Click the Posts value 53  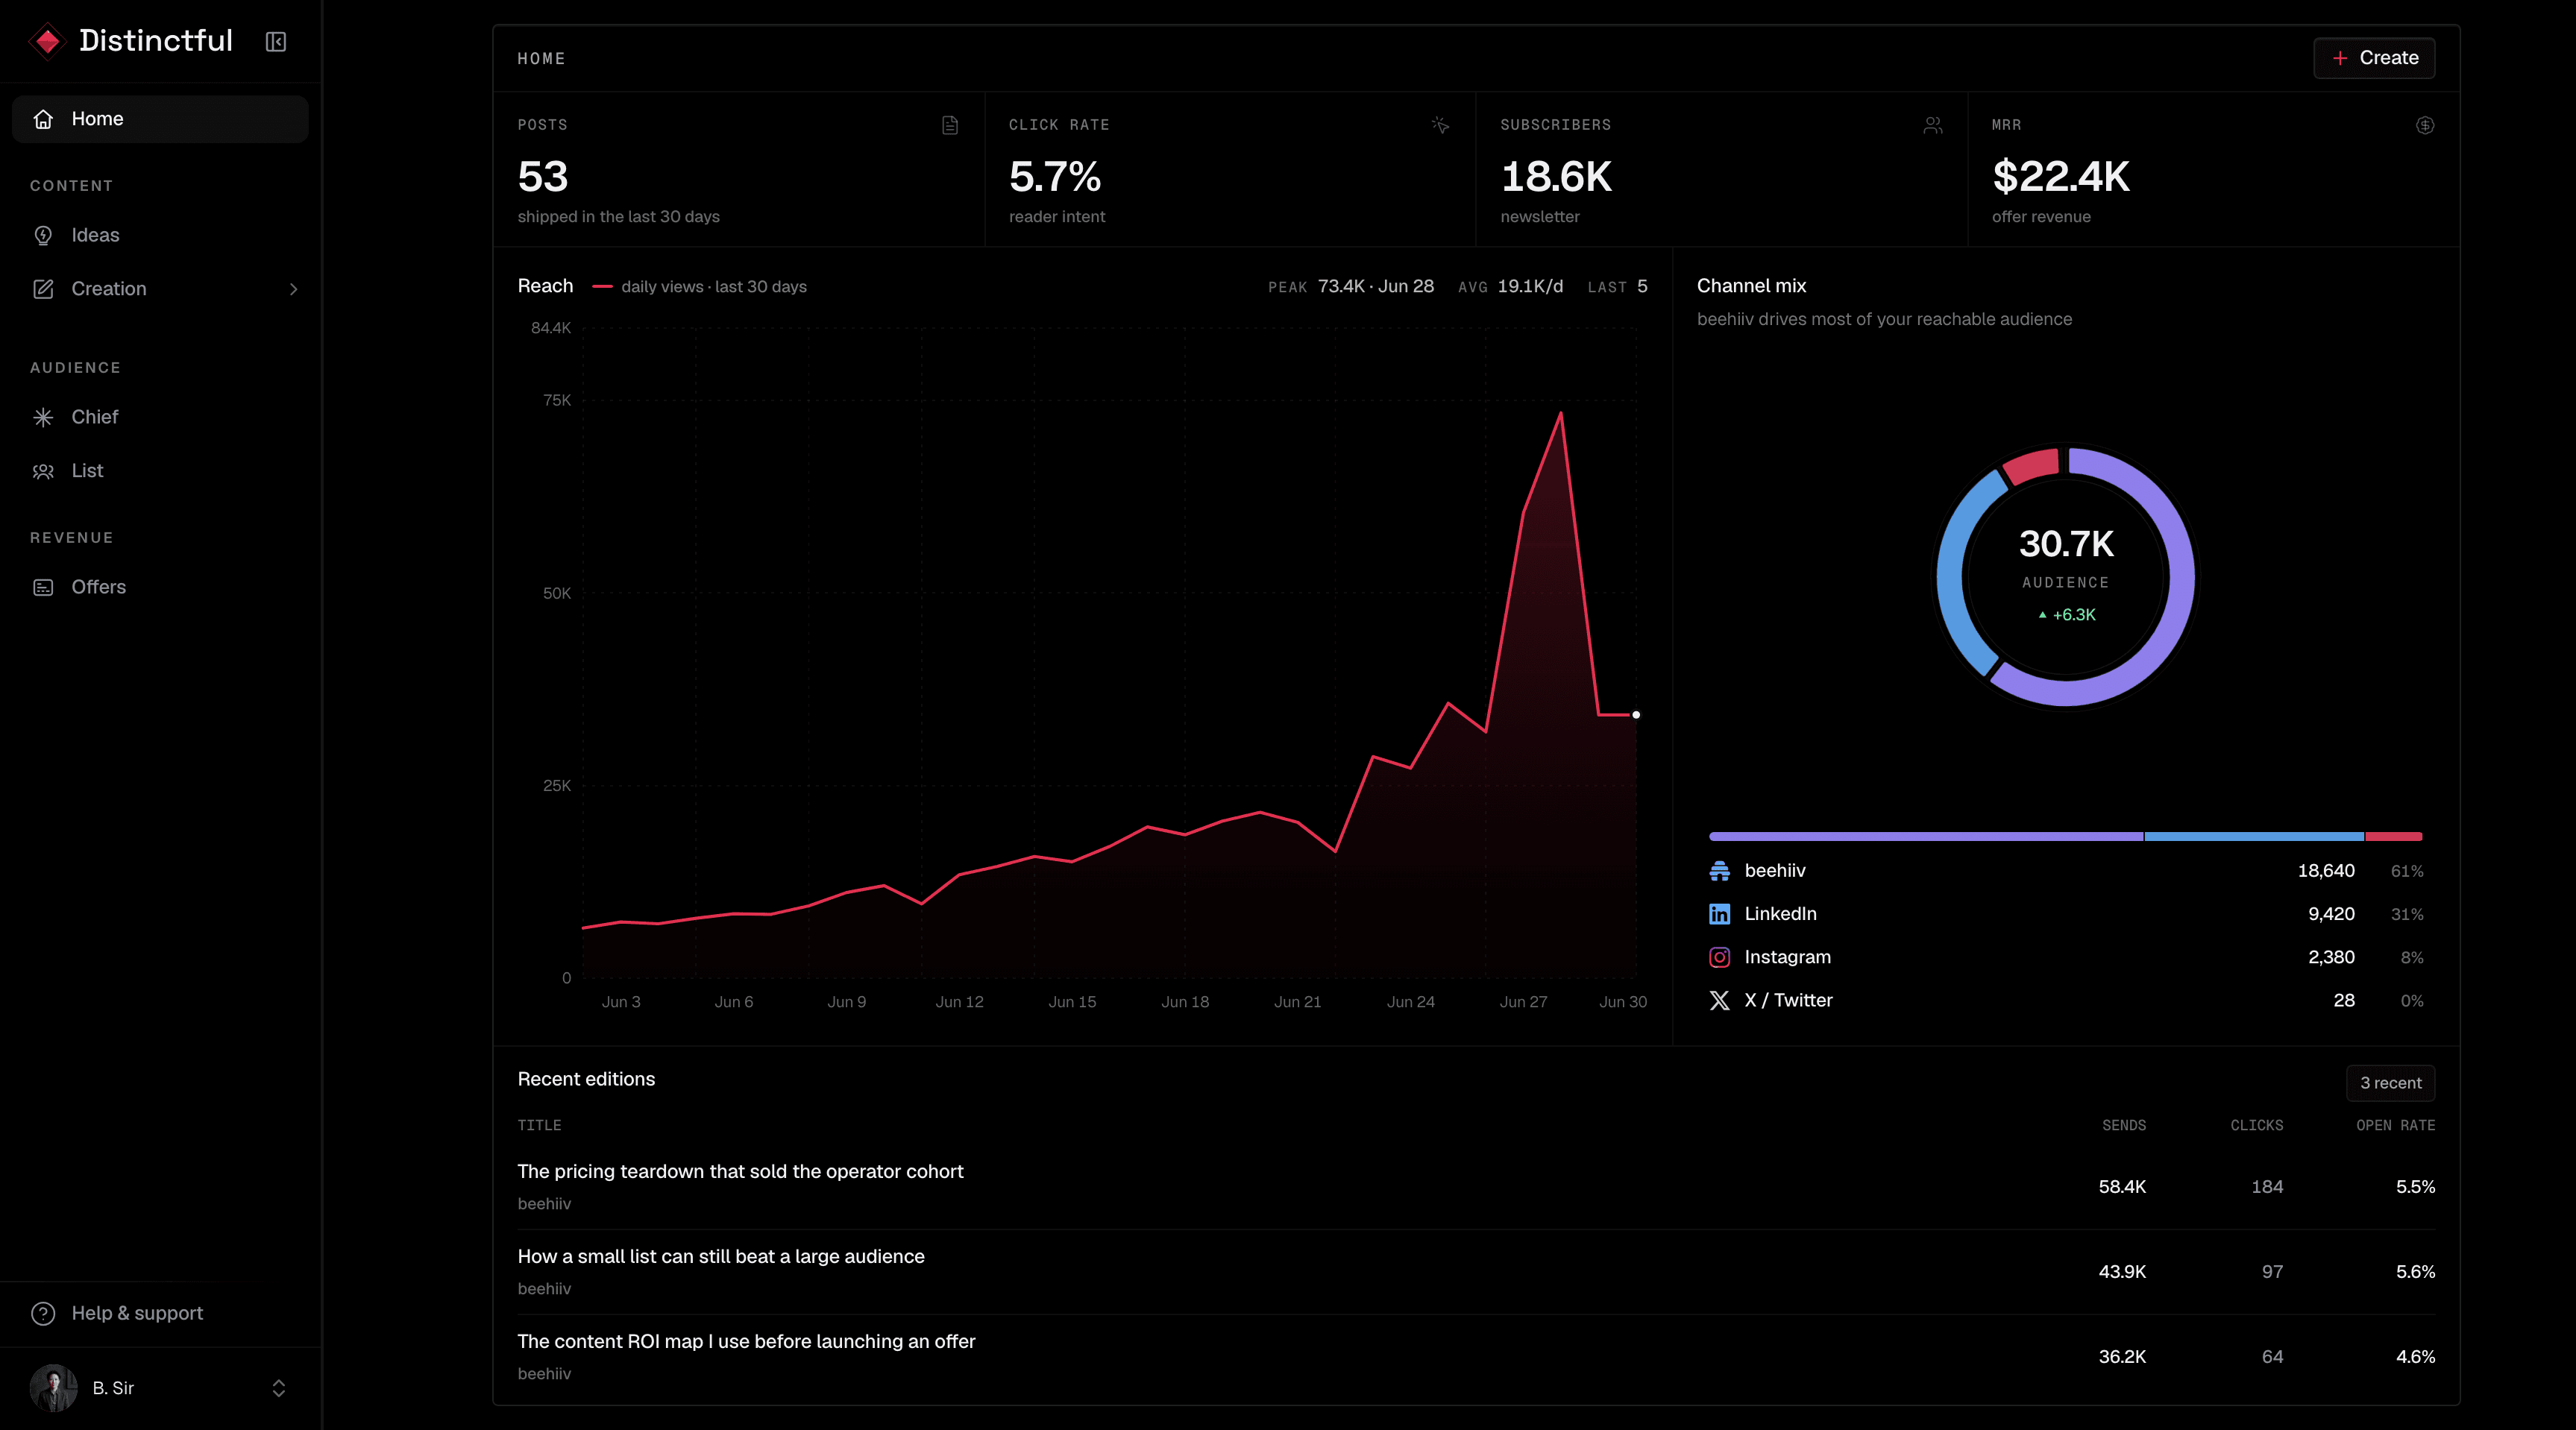(543, 177)
